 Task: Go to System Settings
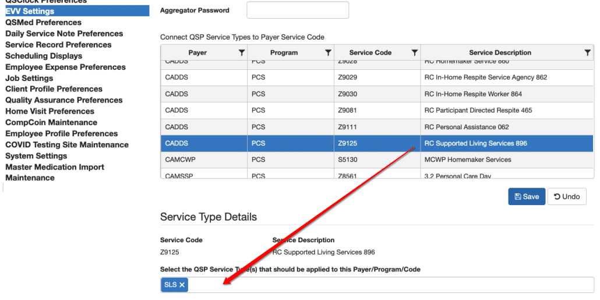(x=36, y=156)
